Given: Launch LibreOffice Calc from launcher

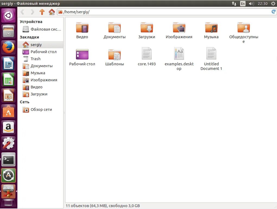Looking at the screenshot, I should click(8, 79).
